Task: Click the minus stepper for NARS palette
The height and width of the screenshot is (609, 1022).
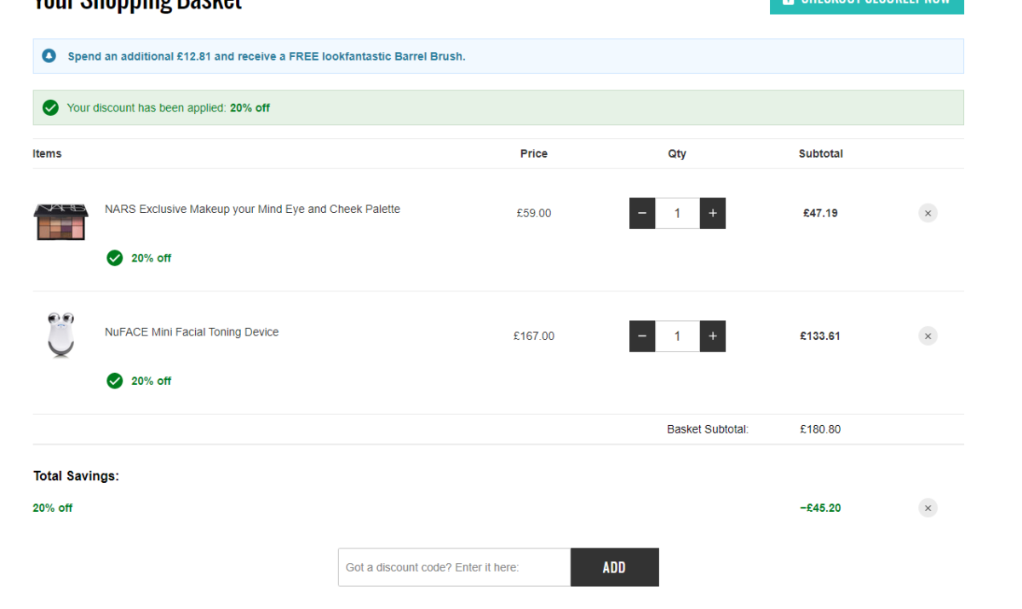Action: click(642, 213)
